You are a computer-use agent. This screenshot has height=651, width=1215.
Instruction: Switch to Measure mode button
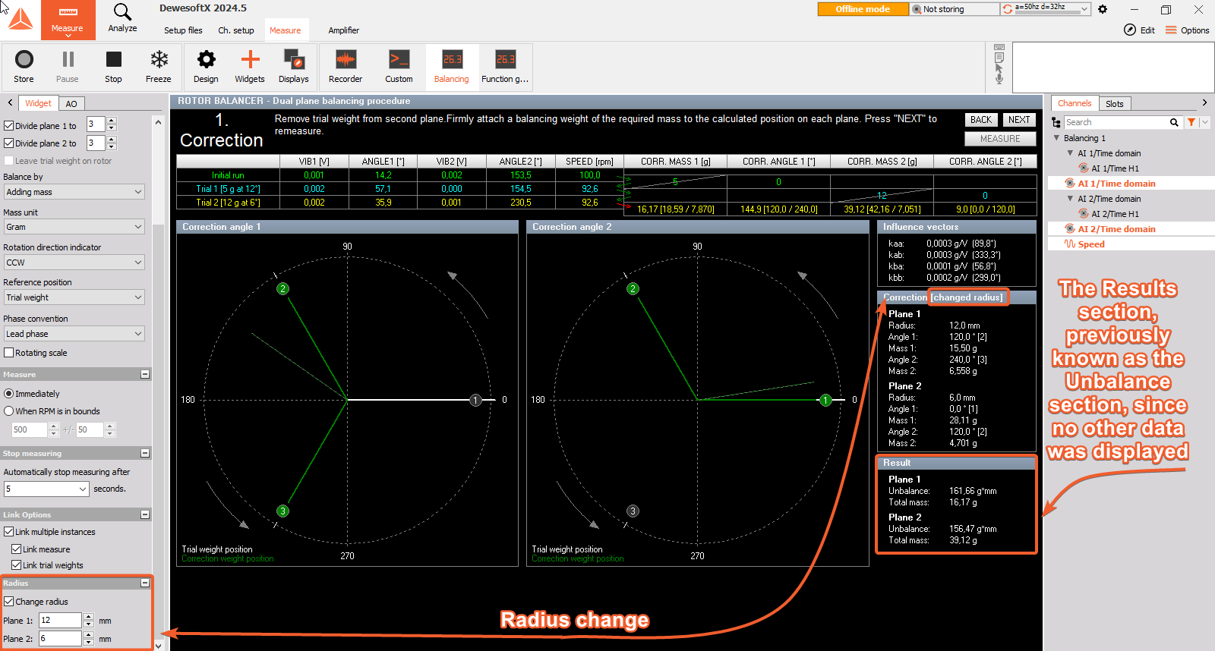[68, 20]
